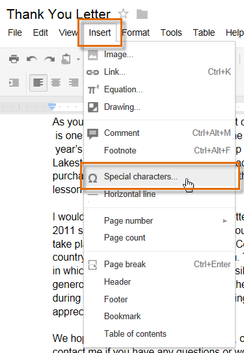The image size is (244, 353).
Task: Click the Thank You Letter title
Action: coord(59,14)
